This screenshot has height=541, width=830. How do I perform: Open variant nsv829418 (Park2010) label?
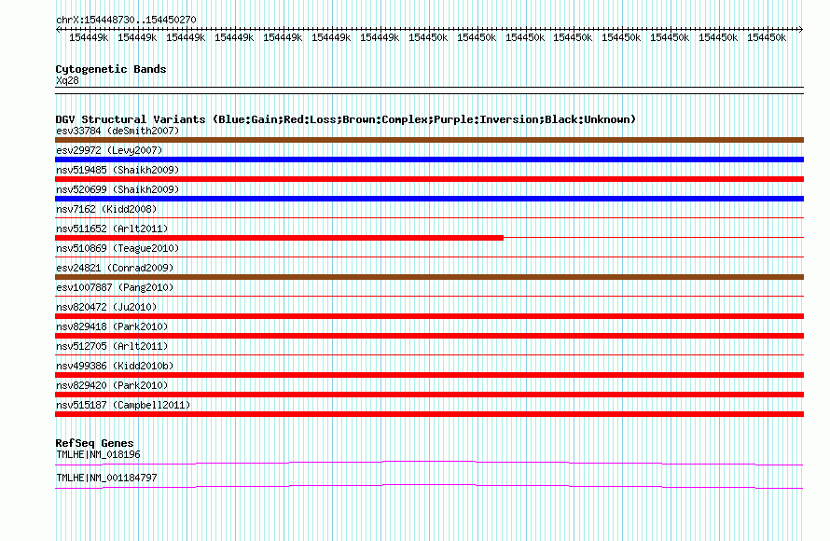(x=112, y=326)
